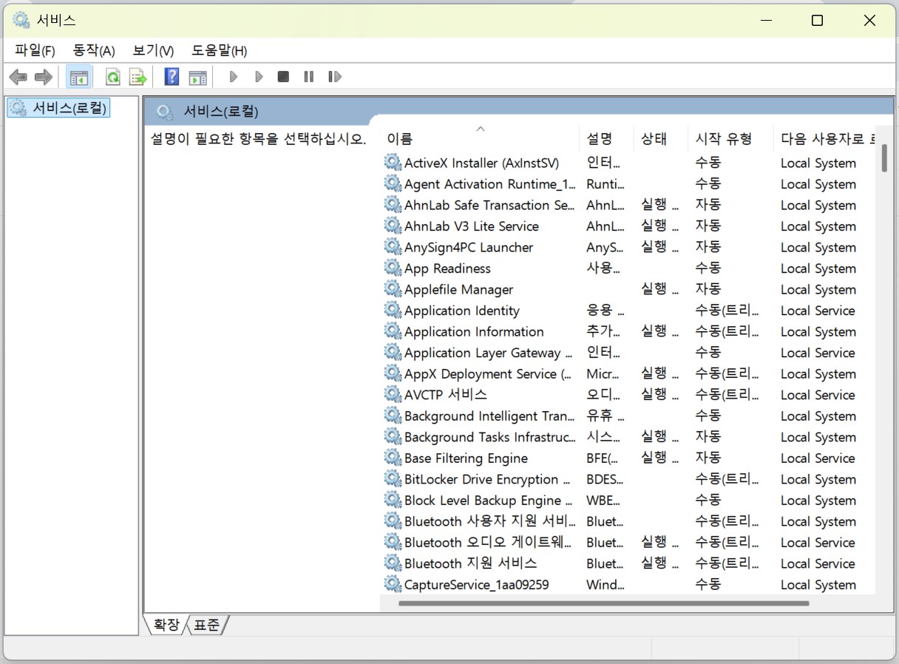Refresh the services list with the refresh icon

[112, 76]
